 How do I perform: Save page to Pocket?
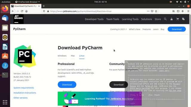pos(152,11)
